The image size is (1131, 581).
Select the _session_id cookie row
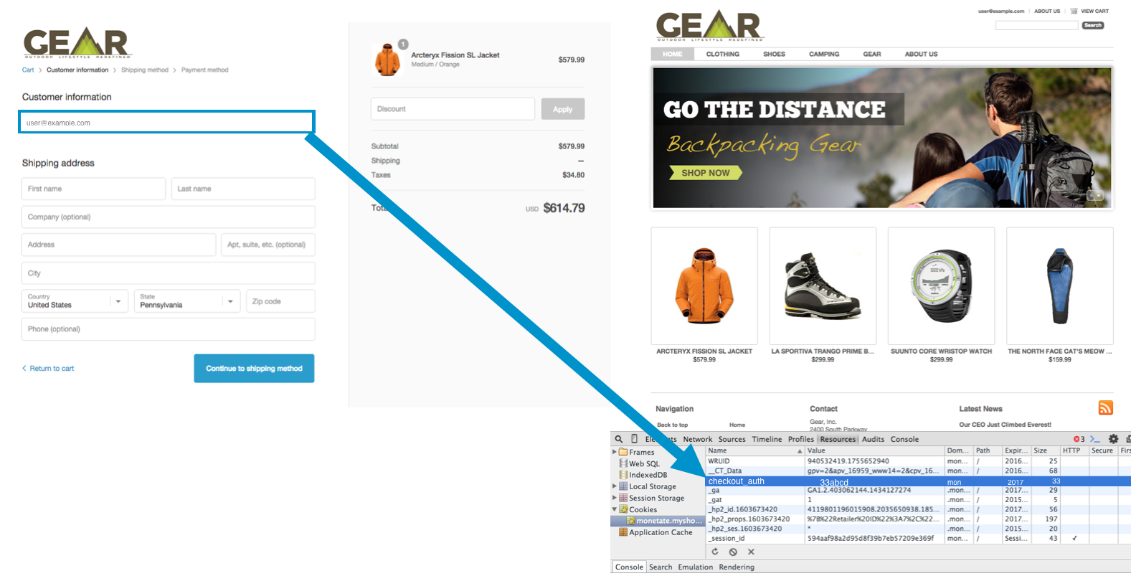[919, 538]
